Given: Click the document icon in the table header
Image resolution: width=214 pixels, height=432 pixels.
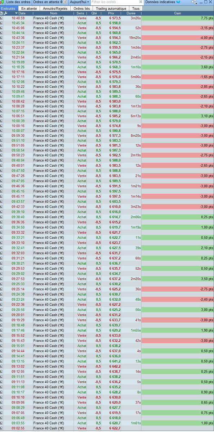Looking at the screenshot, I should (1, 13).
